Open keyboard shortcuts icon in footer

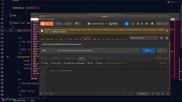(x=163, y=94)
